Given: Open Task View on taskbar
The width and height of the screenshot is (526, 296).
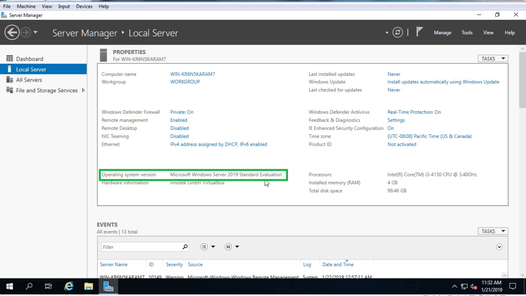Looking at the screenshot, I should (48, 287).
